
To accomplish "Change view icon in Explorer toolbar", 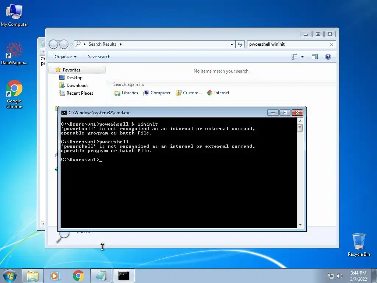I will (294, 57).
